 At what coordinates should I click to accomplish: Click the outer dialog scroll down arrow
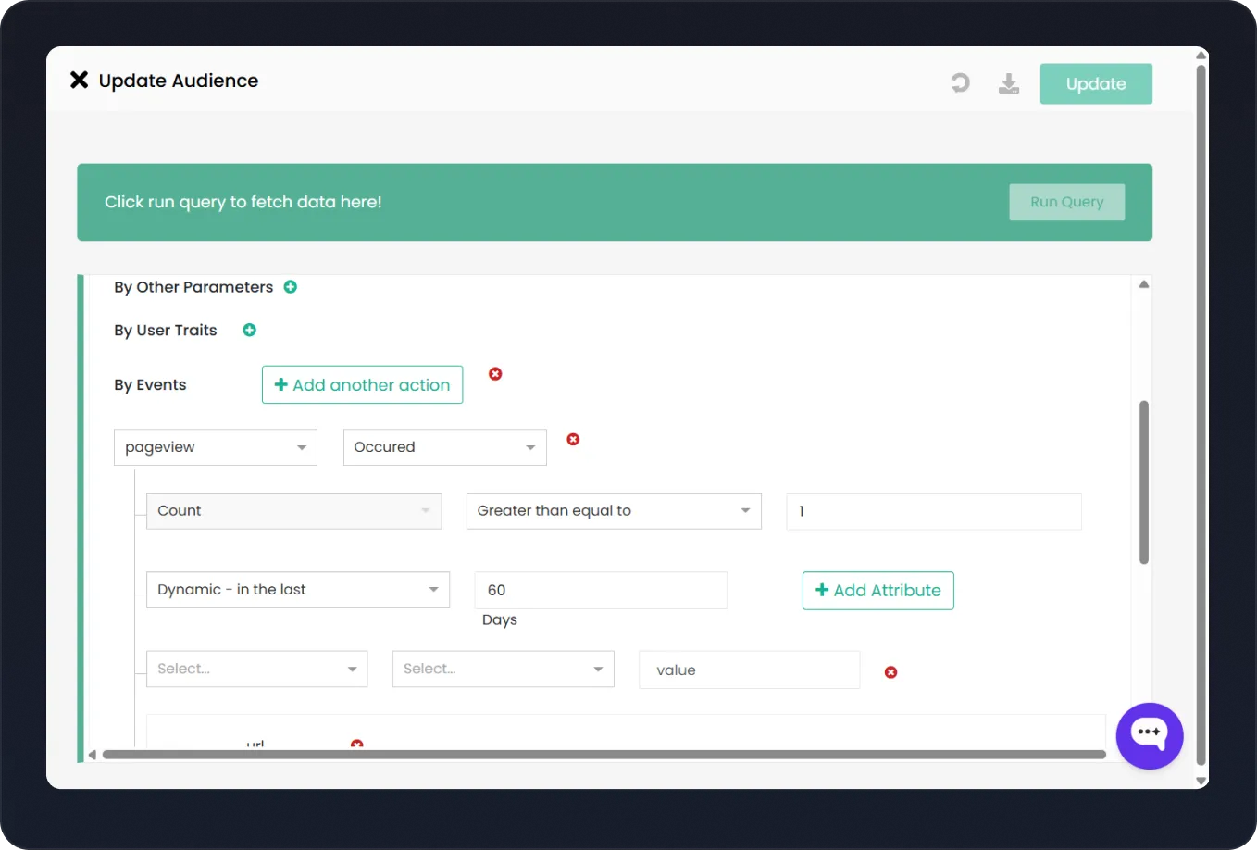(1201, 782)
